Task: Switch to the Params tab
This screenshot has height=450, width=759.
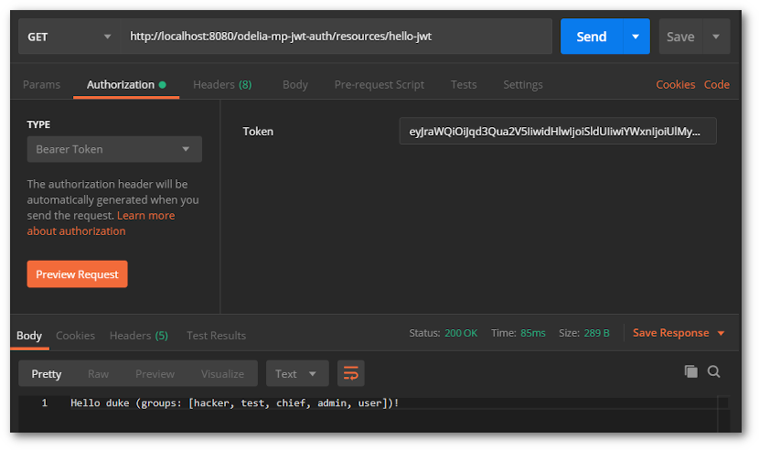Action: (x=41, y=84)
